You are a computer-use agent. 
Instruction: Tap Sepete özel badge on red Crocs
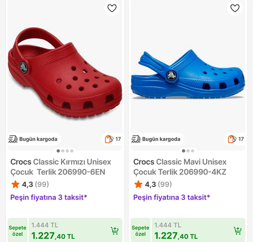click(x=17, y=230)
